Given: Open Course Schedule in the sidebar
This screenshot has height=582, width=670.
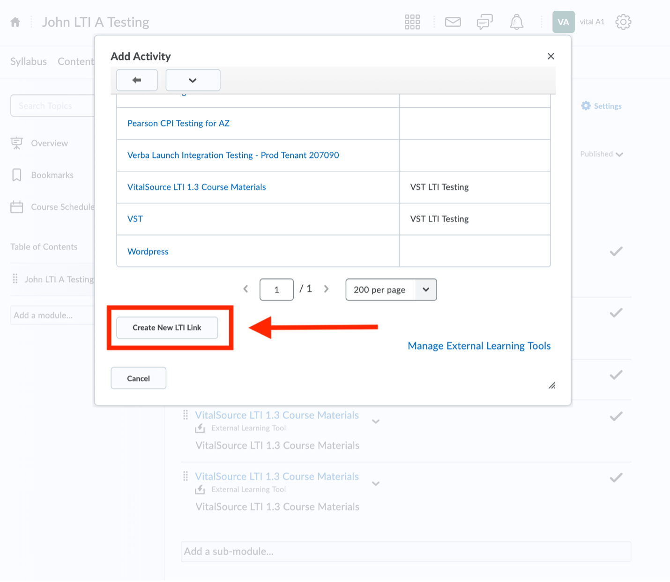Looking at the screenshot, I should click(x=63, y=207).
